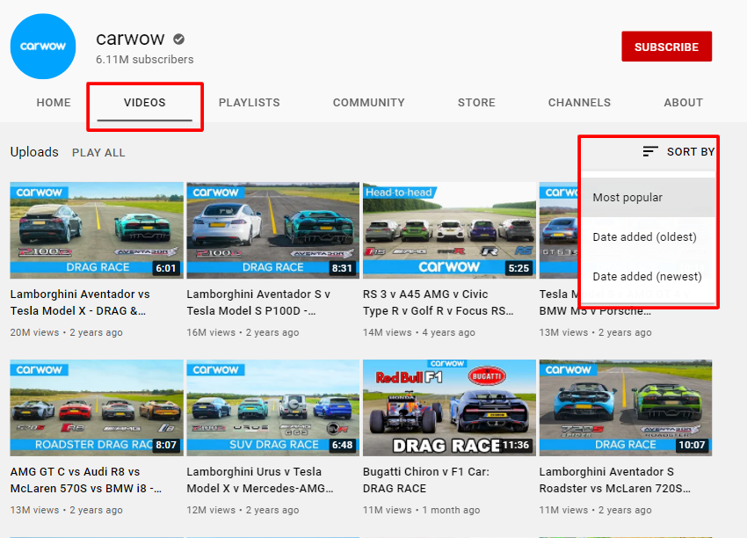This screenshot has width=747, height=538.
Task: Click the Uploads section heading
Action: (34, 152)
